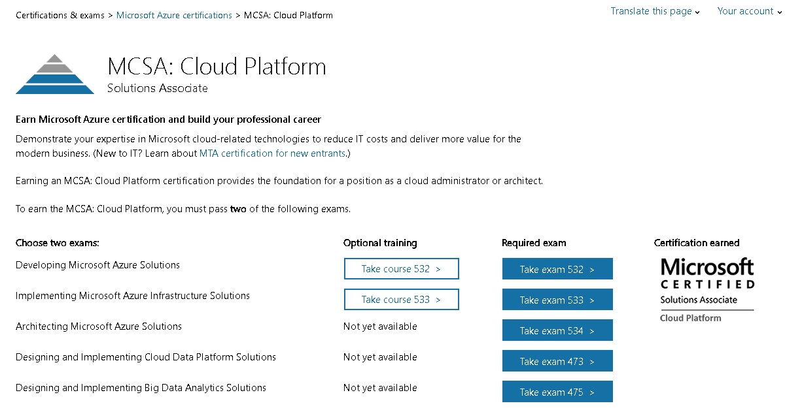Click the MCSA blue pyramid logo
This screenshot has width=802, height=412.
[55, 74]
